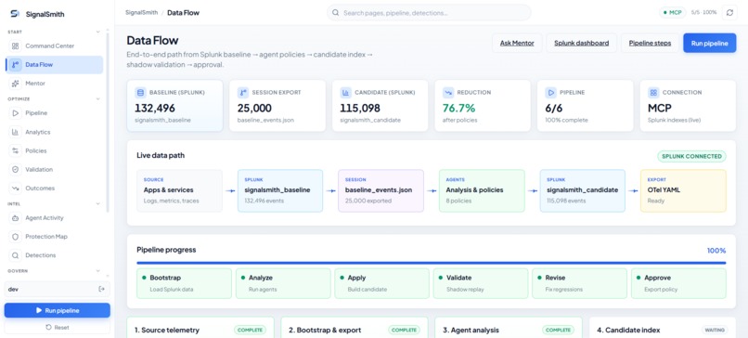Click the sidebar vertical scrollbar
The width and height of the screenshot is (748, 338).
point(108,122)
